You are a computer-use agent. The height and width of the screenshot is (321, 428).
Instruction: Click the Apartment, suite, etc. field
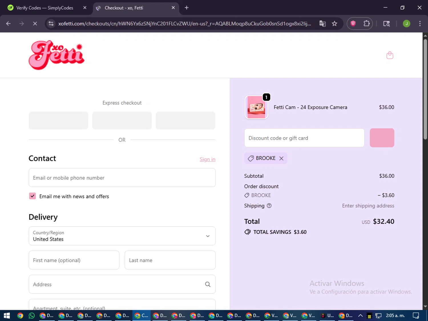(x=122, y=305)
